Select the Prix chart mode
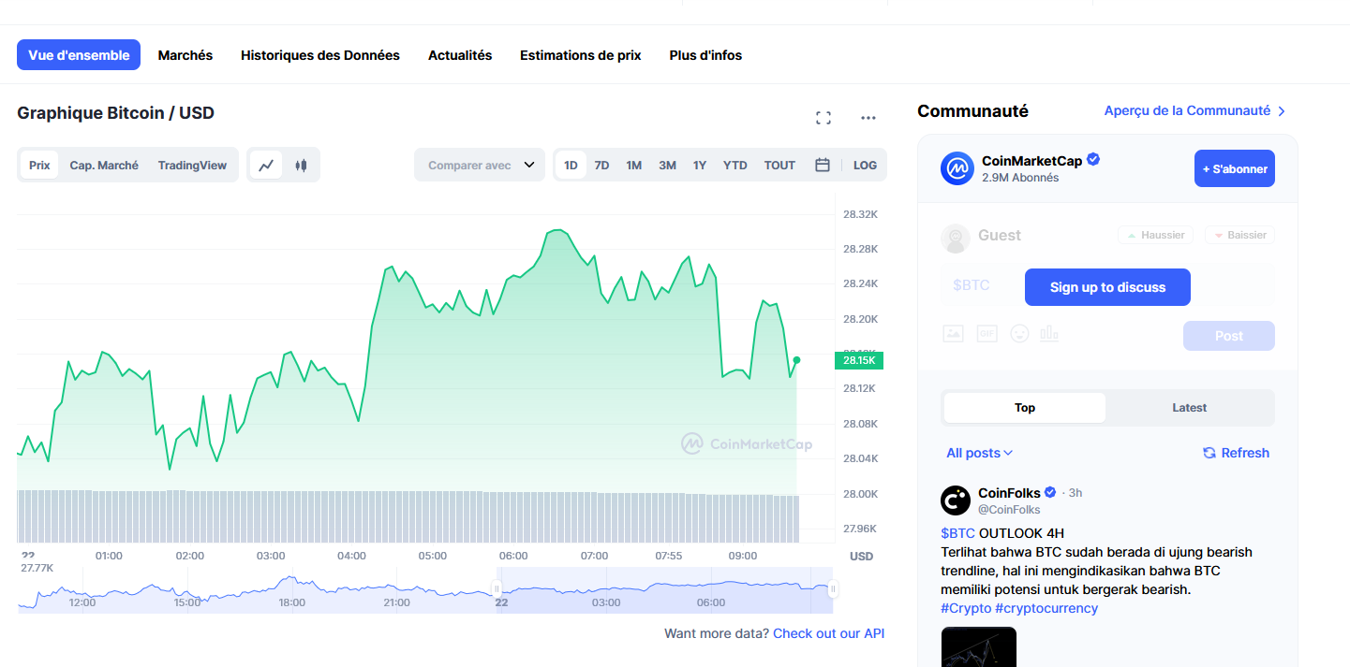 39,166
